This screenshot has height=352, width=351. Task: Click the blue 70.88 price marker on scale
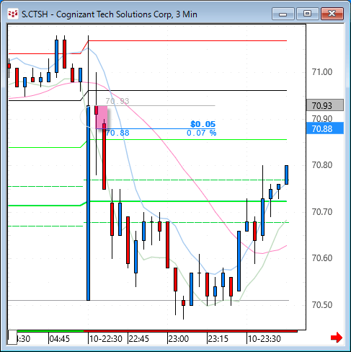coord(325,128)
